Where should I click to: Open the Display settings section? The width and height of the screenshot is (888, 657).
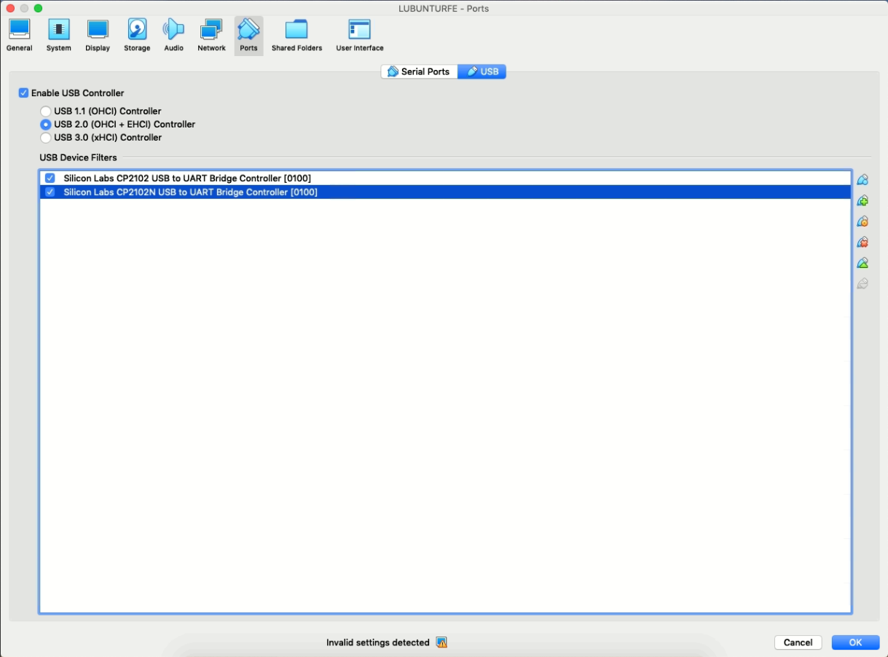coord(98,35)
